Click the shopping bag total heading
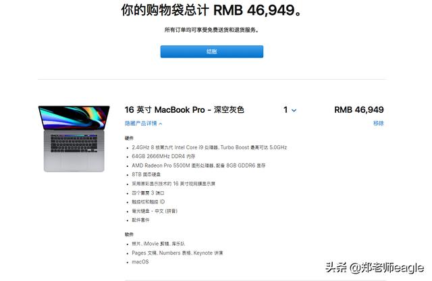Screen dimensions: 432x281 (x=211, y=10)
